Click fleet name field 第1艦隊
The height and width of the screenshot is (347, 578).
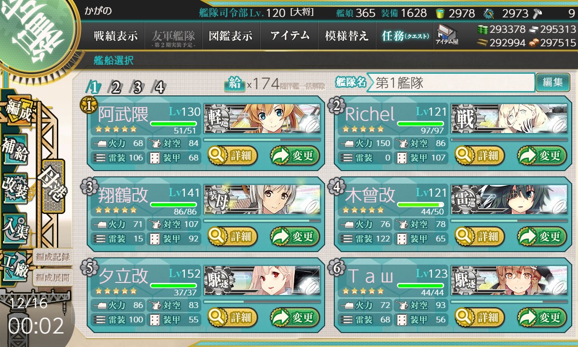[x=450, y=82]
